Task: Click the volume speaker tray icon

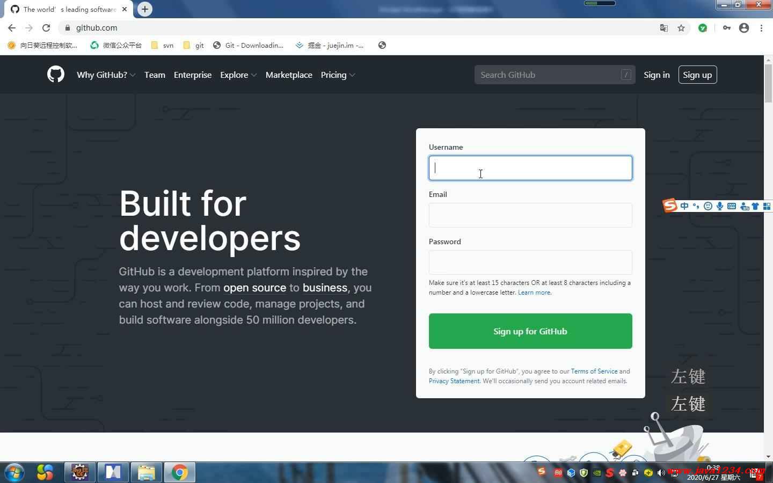Action: (661, 473)
